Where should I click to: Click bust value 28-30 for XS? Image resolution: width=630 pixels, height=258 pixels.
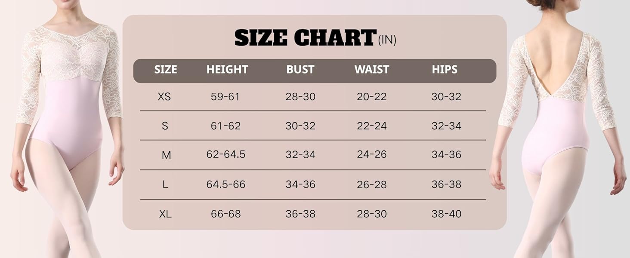[300, 97]
